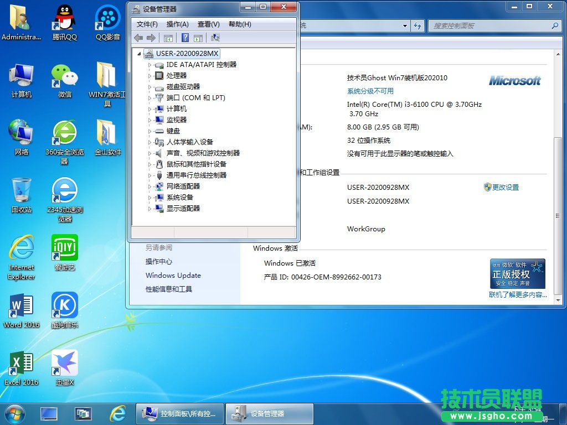Image resolution: width=567 pixels, height=425 pixels.
Task: Click the Scan for hardware changes toolbar icon
Action: [215, 38]
